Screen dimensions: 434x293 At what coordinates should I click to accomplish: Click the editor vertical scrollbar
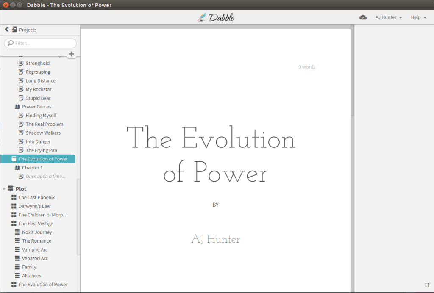[352, 85]
